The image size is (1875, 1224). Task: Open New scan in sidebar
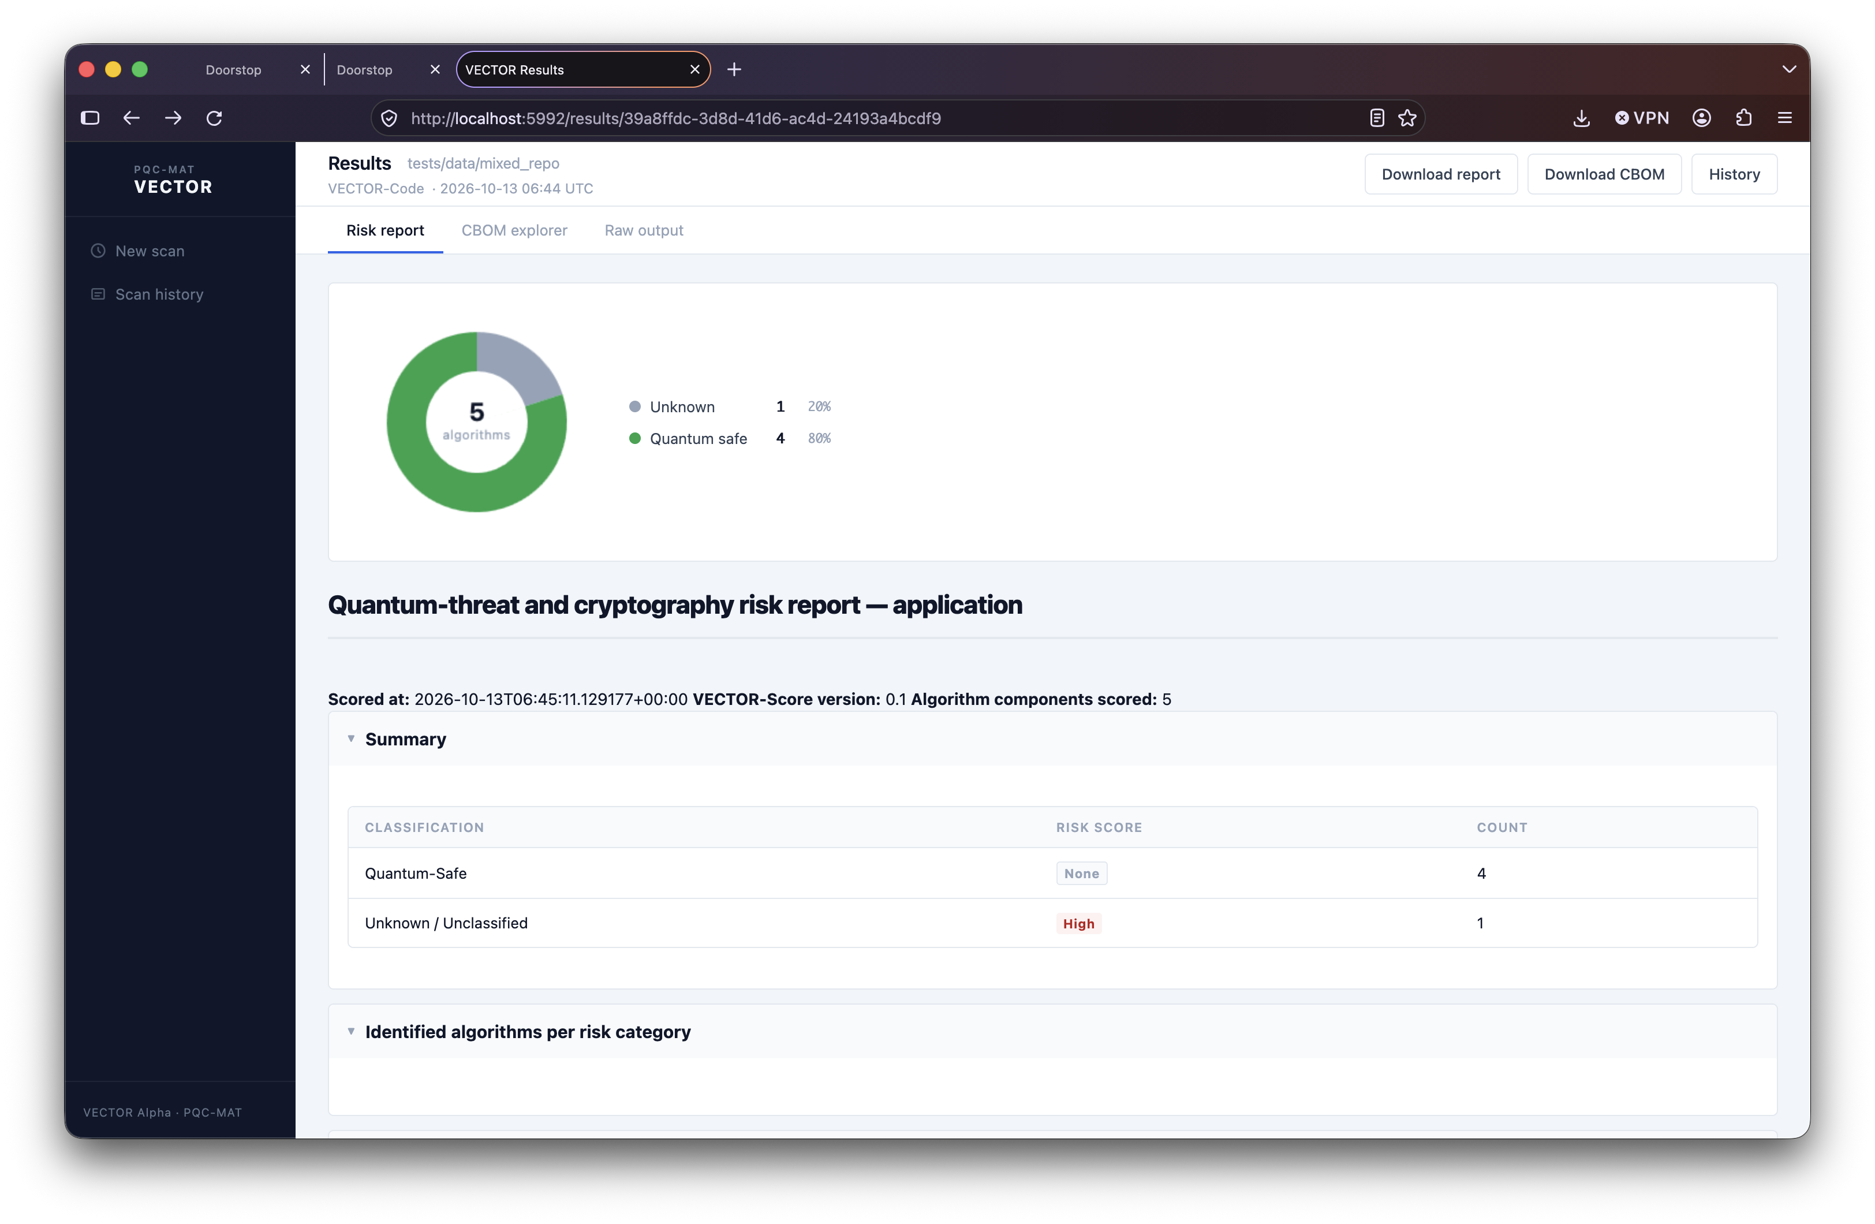click(150, 251)
